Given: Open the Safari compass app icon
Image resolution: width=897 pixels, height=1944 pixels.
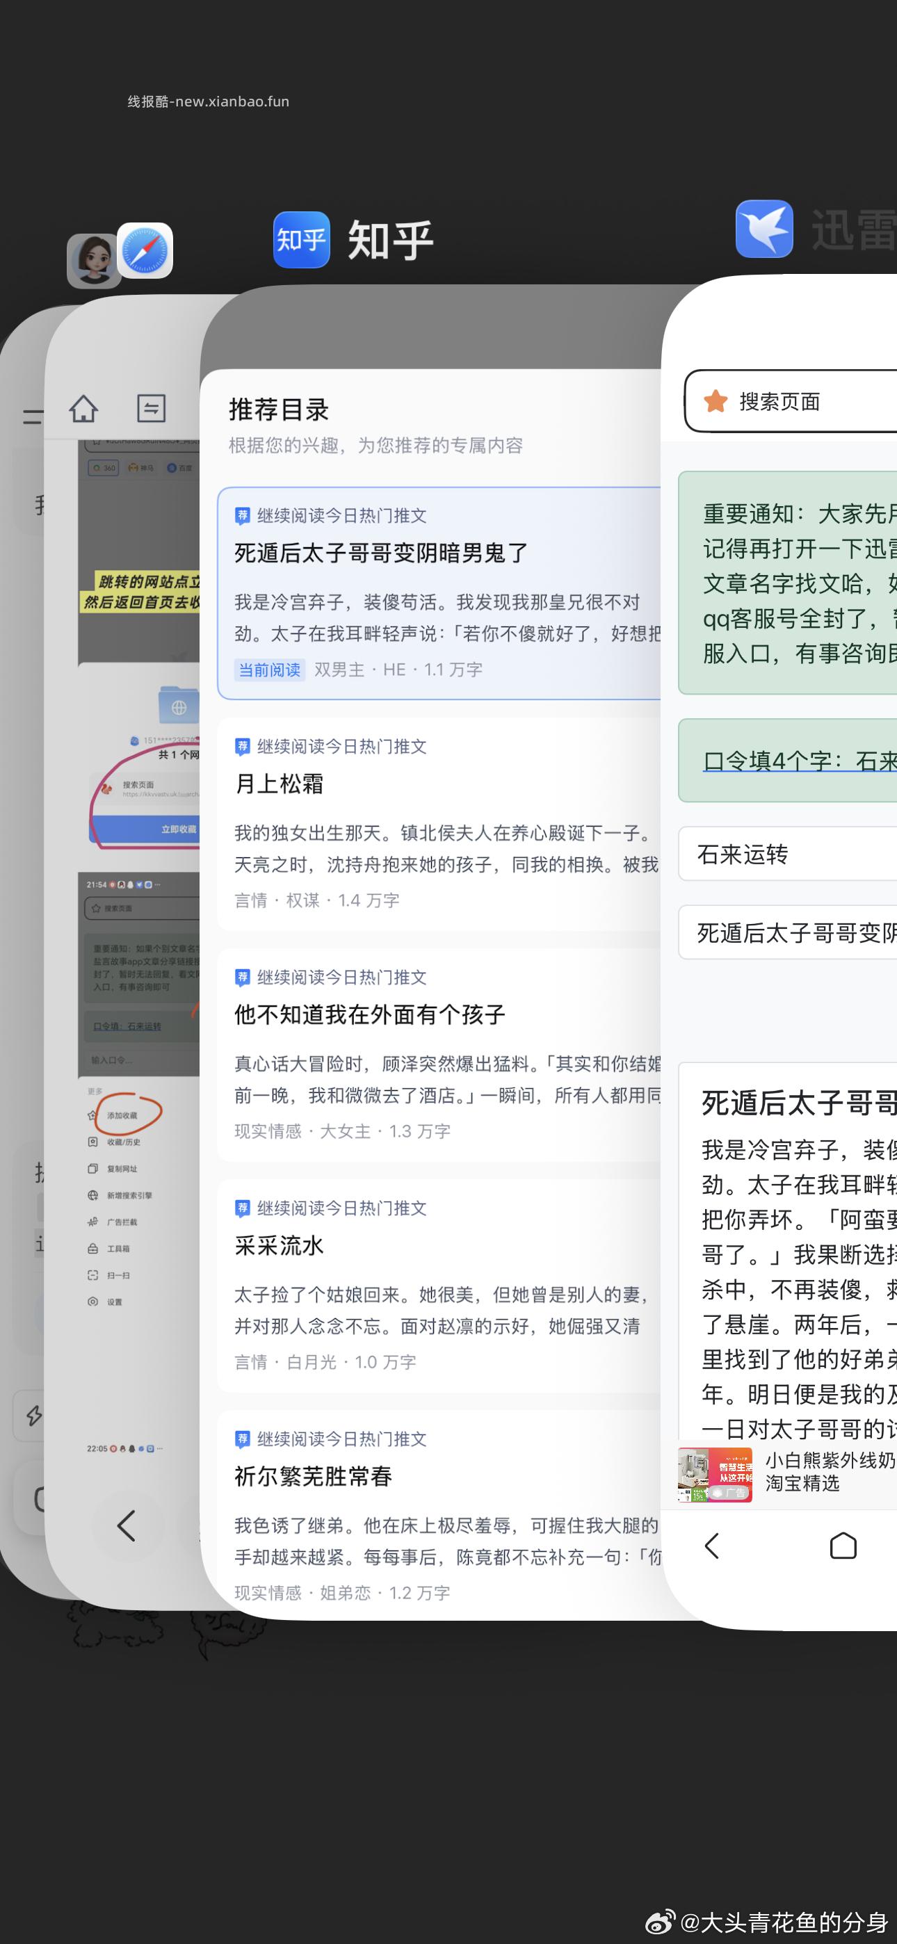Looking at the screenshot, I should pos(145,250).
